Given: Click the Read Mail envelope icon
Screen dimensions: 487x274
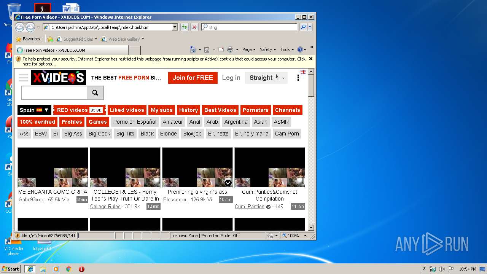Looking at the screenshot, I should [221, 49].
